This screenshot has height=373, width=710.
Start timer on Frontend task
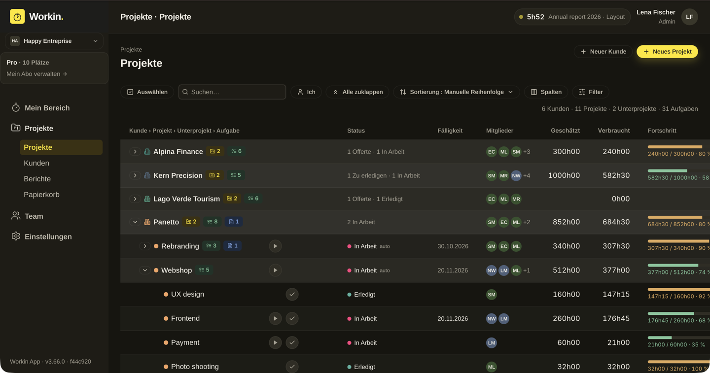(x=275, y=318)
